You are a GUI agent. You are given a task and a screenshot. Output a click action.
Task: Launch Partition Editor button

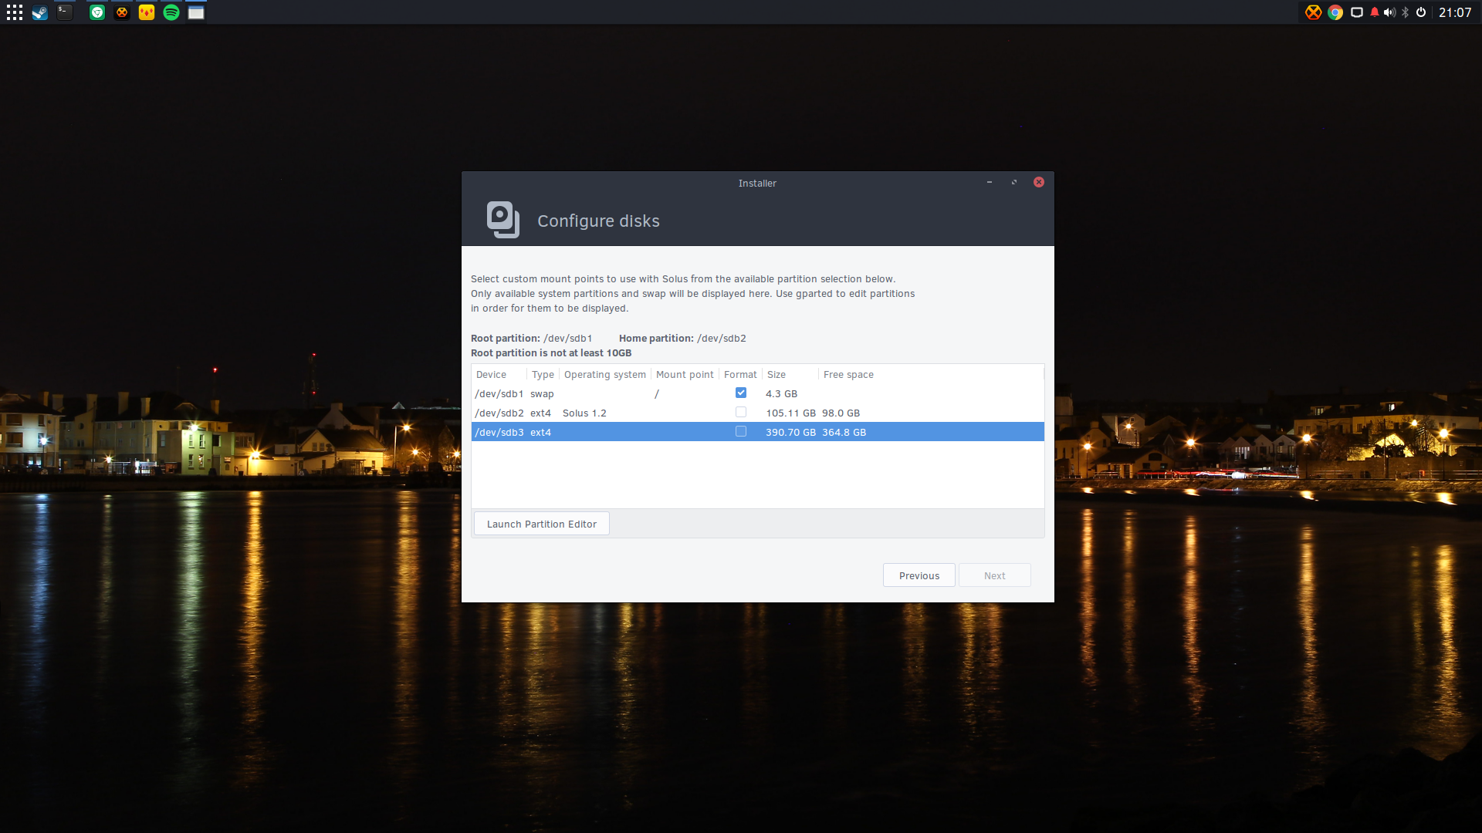click(541, 524)
